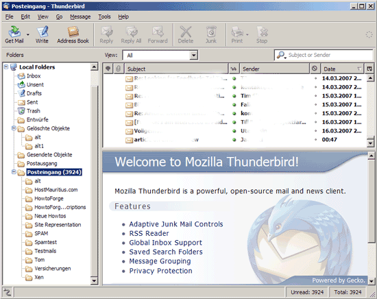
Task: Sort messages by Subject column
Action: pyautogui.click(x=176, y=69)
